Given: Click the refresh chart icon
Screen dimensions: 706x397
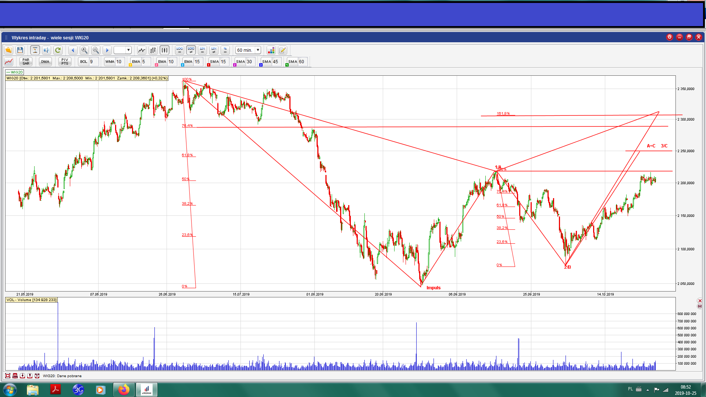Looking at the screenshot, I should [58, 50].
